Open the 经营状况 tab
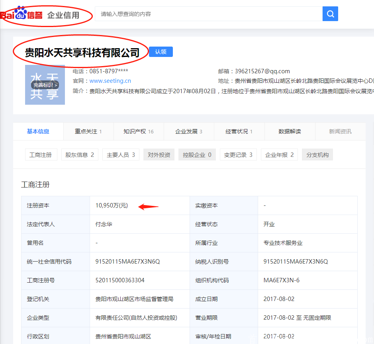This screenshot has width=374, height=344. click(x=238, y=131)
